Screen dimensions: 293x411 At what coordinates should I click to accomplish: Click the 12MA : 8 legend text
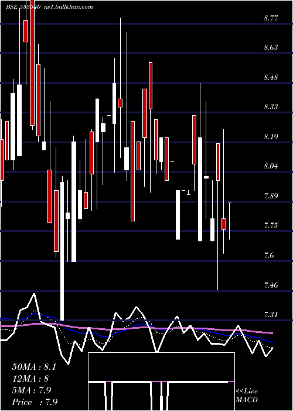[x=30, y=379]
